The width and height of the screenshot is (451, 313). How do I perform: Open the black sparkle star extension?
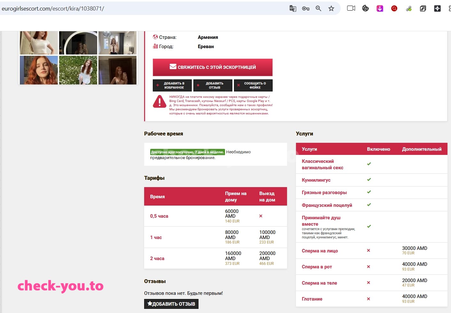click(437, 9)
